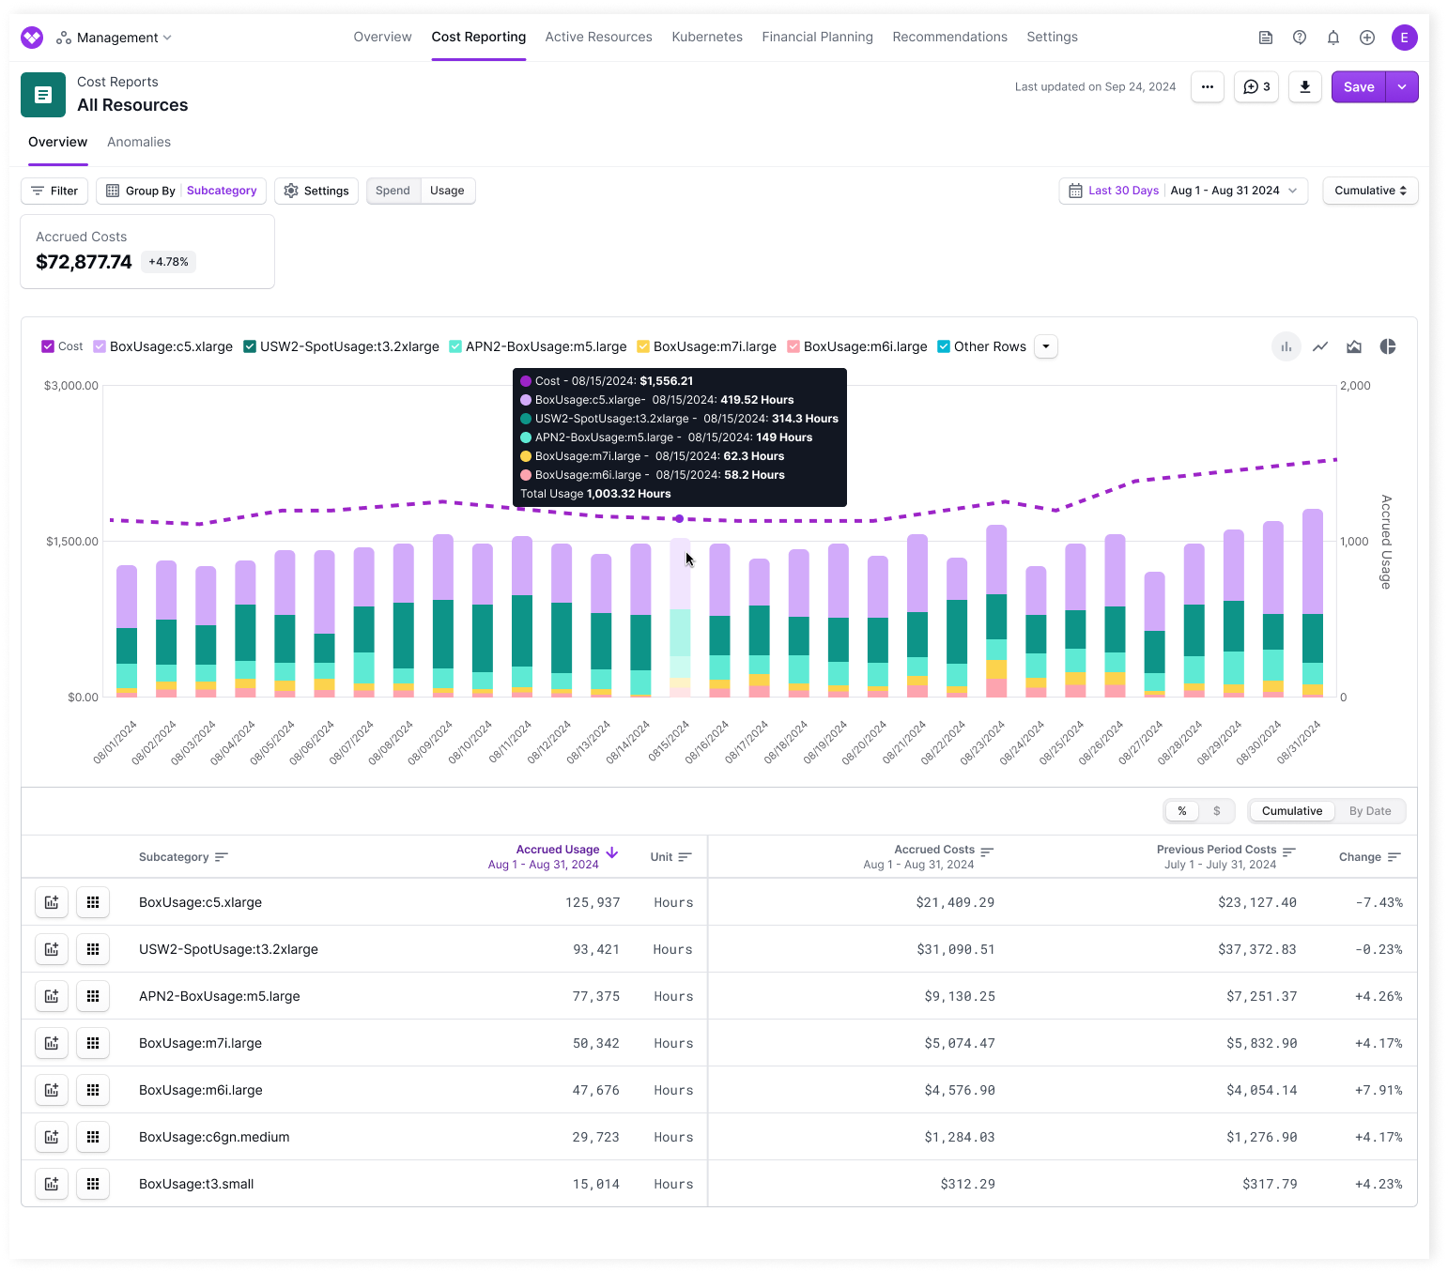Open the Cumulative chart mode dropdown
This screenshot has height=1273, width=1448.
(1370, 191)
